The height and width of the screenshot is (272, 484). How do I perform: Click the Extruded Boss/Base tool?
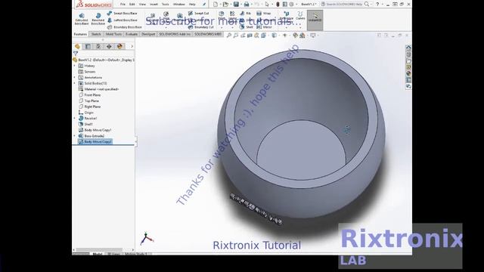point(82,19)
